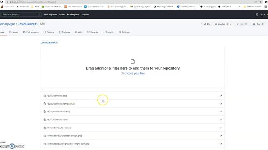
Task: Click the file icon beside /Build/Webbuild.loader.js
Action: point(44,112)
